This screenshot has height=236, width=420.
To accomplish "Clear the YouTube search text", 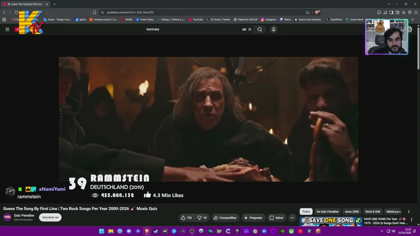I will coord(250,29).
